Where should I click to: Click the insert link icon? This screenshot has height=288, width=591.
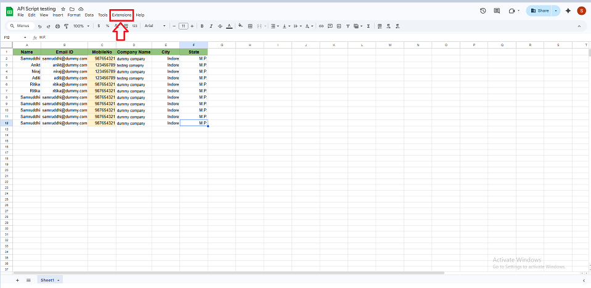click(320, 26)
